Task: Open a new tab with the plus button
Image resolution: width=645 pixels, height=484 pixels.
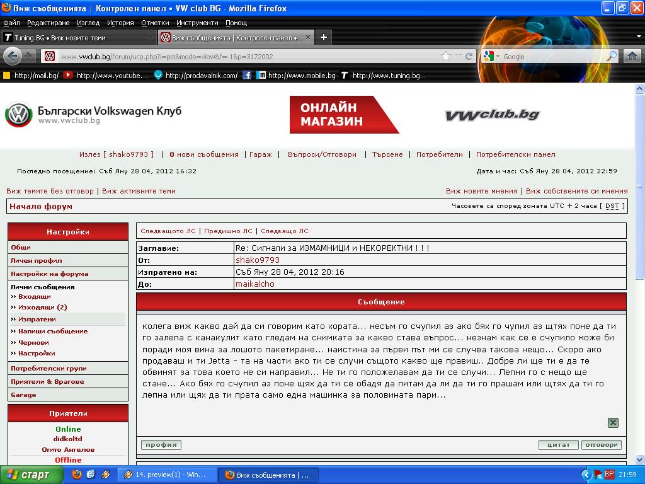Action: click(x=324, y=37)
